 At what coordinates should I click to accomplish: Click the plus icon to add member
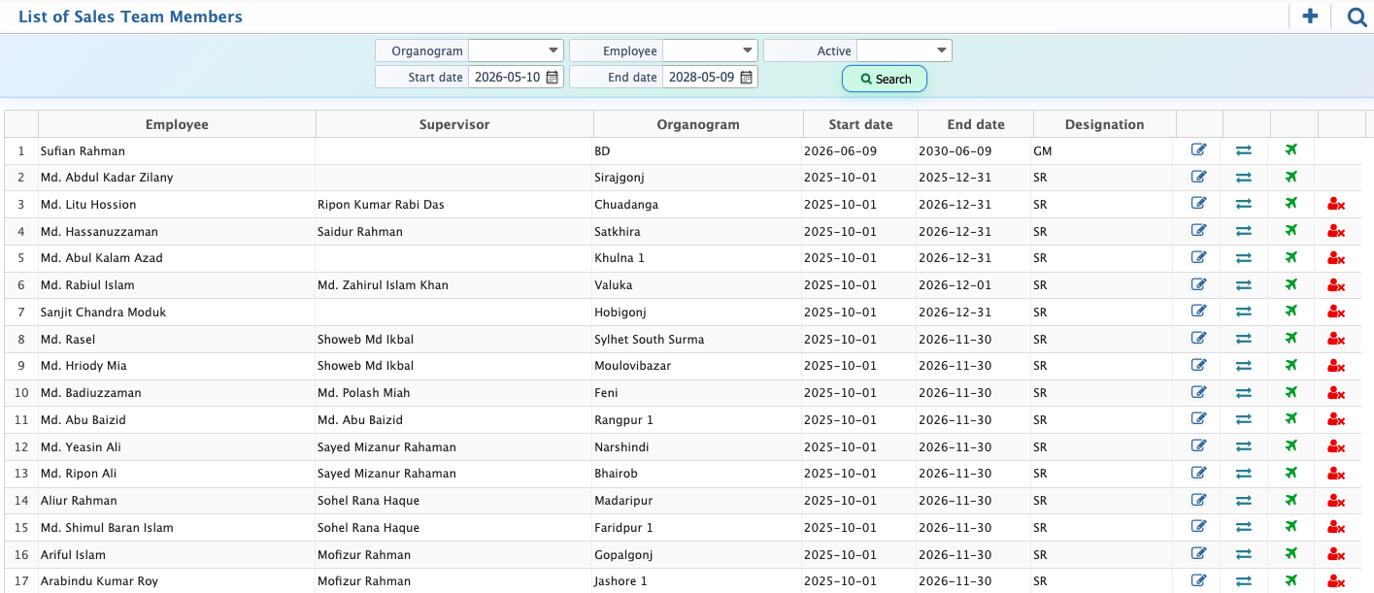(x=1310, y=16)
